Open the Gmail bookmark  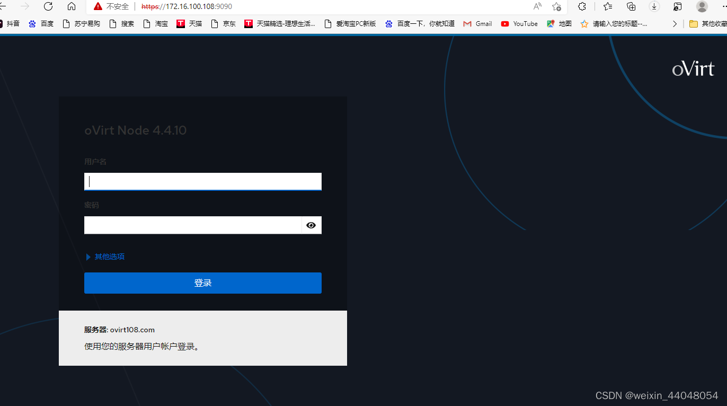[477, 24]
